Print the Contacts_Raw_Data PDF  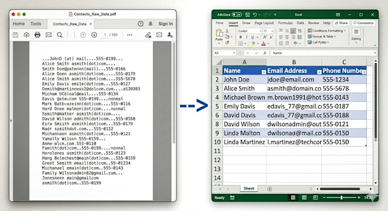tap(37, 35)
